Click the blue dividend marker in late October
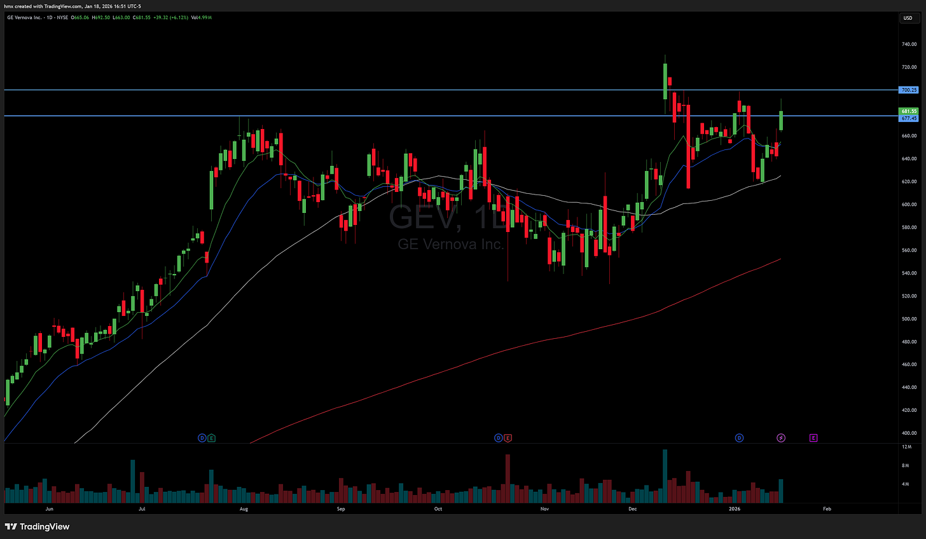Image resolution: width=926 pixels, height=539 pixels. 498,438
